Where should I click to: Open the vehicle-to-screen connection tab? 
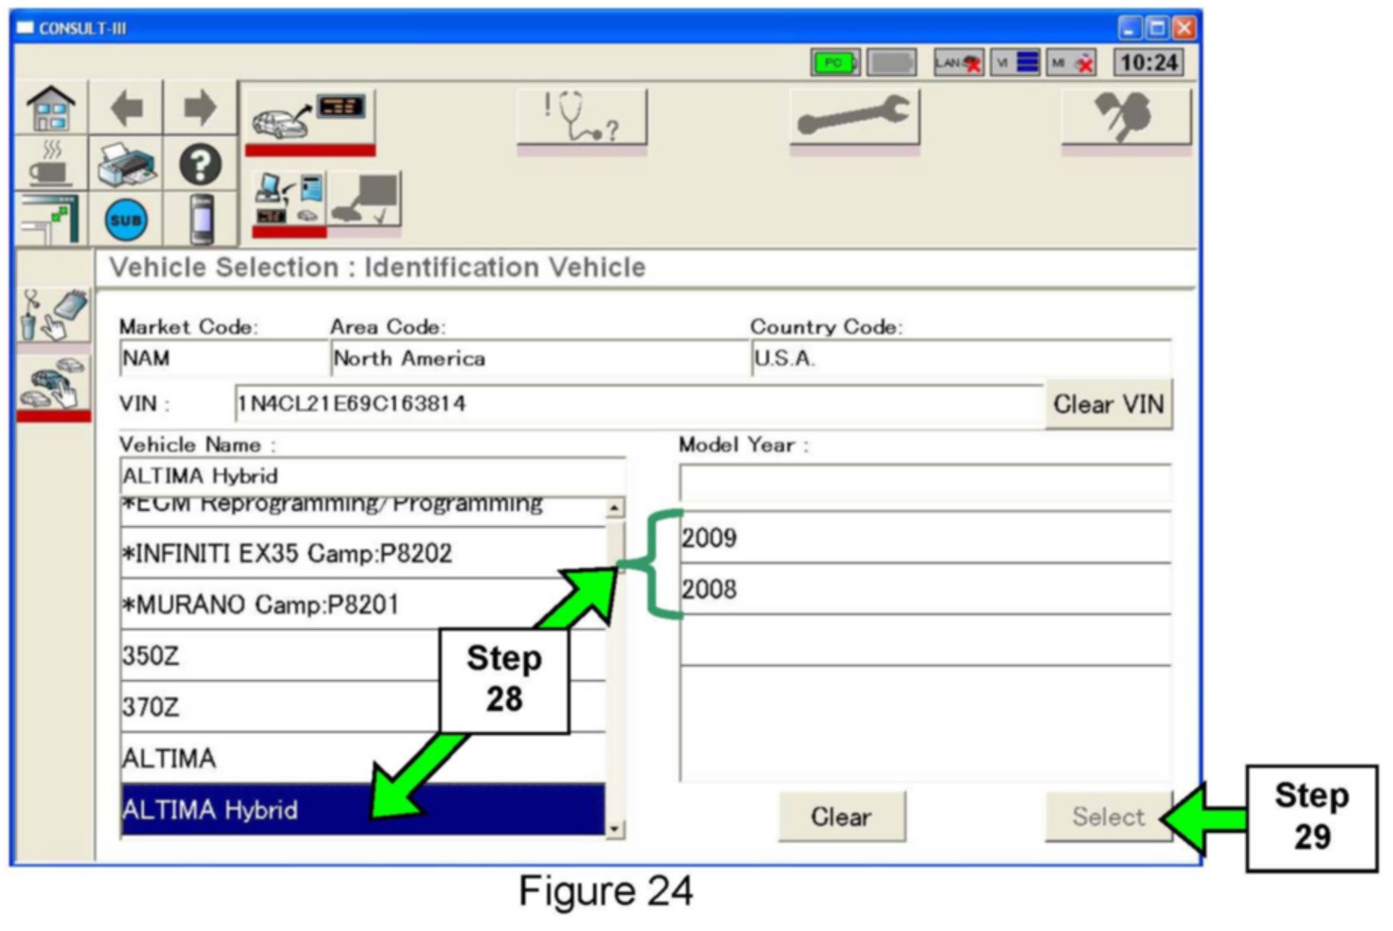coord(310,118)
